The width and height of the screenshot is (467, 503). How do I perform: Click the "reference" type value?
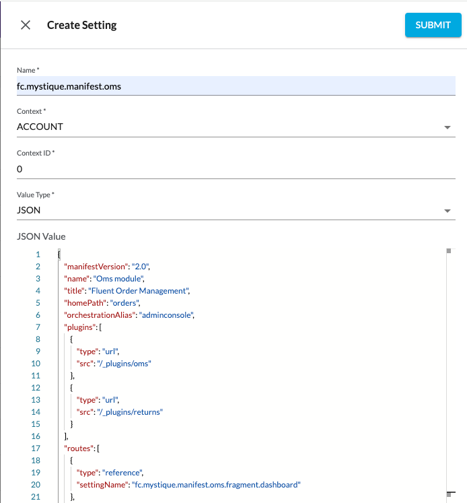pos(122,473)
